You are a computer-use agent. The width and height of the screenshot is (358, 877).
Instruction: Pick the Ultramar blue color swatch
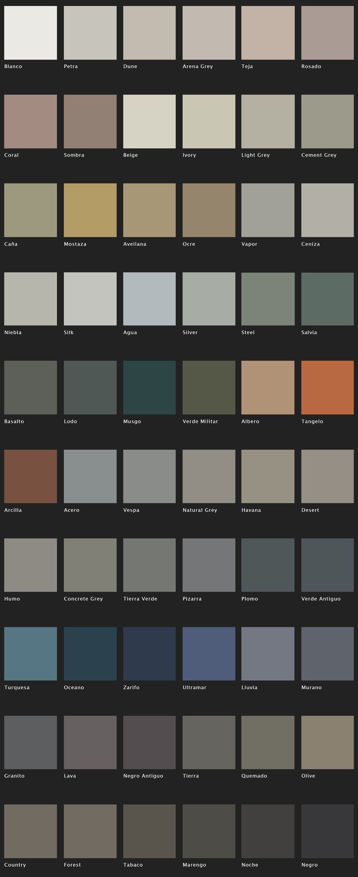tap(209, 653)
